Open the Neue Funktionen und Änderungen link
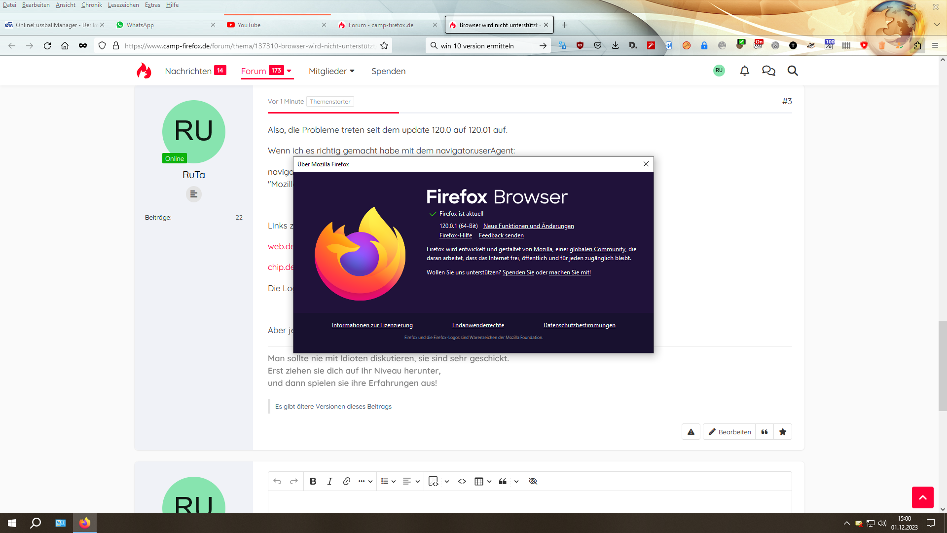The image size is (947, 533). [528, 226]
